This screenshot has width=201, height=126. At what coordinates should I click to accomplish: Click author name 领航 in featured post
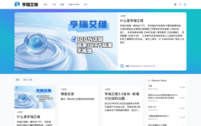(127, 66)
